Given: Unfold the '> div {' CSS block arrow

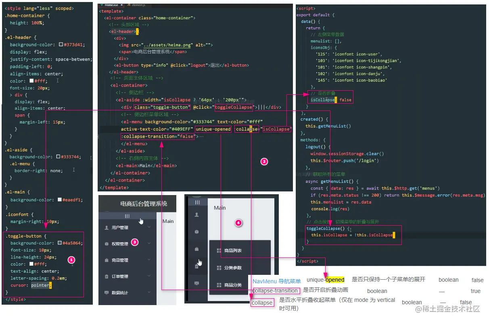Looking at the screenshot, I should (11, 95).
